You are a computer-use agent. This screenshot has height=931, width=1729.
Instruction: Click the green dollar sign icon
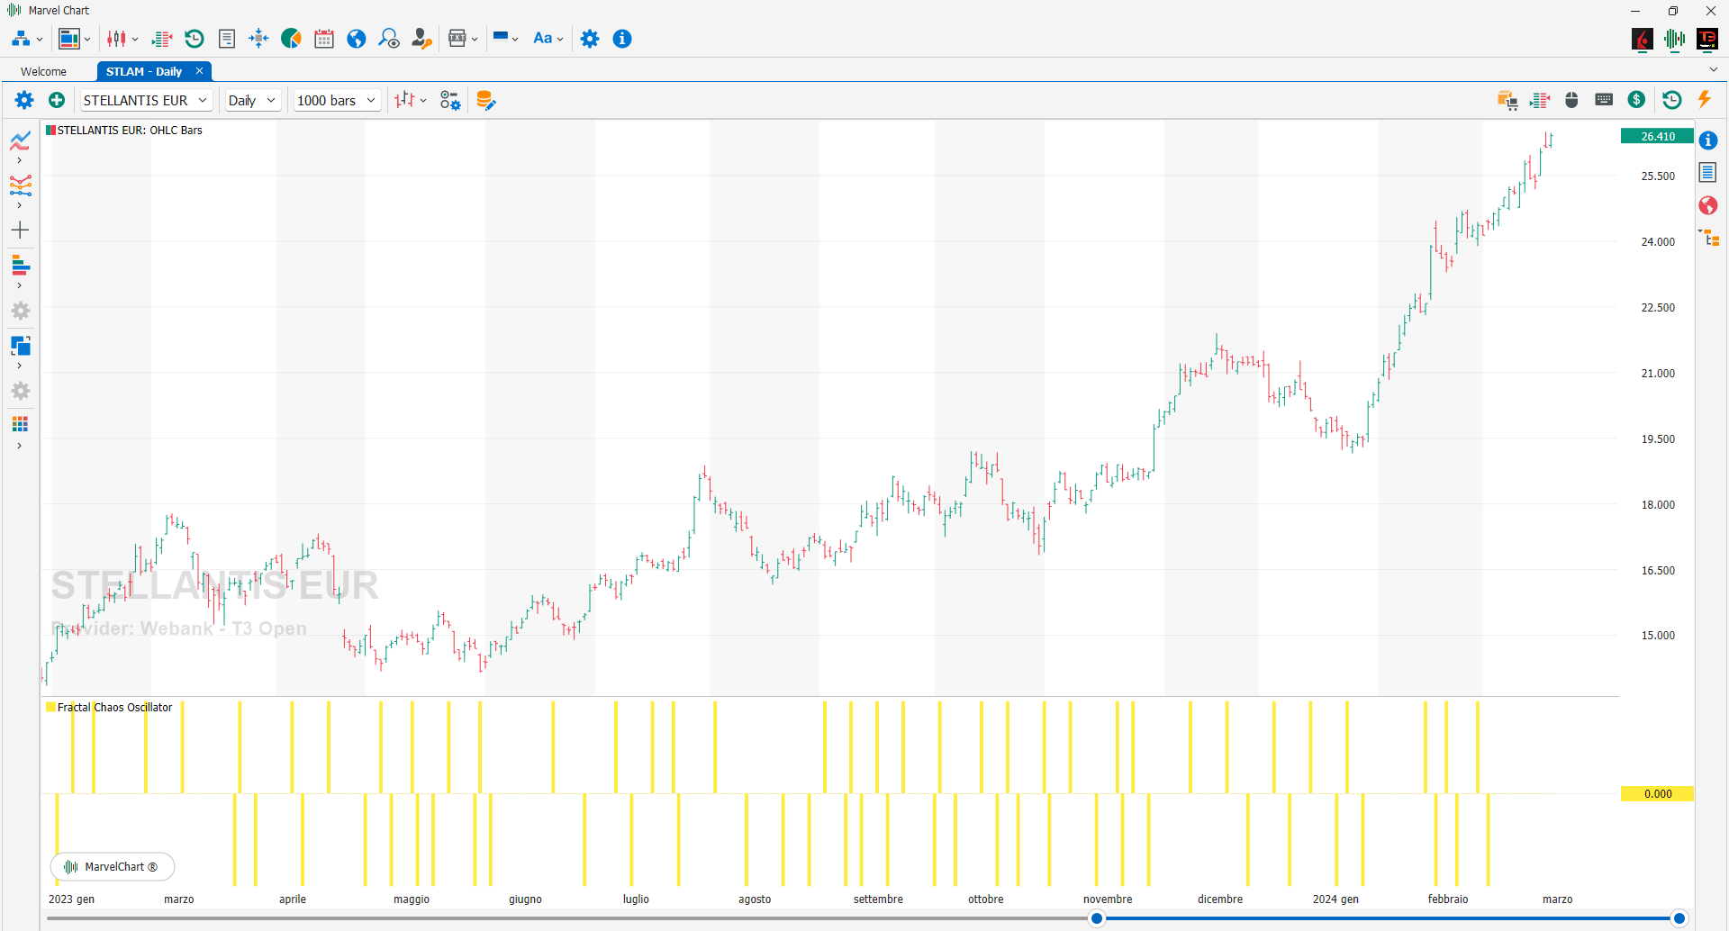coord(1637,100)
